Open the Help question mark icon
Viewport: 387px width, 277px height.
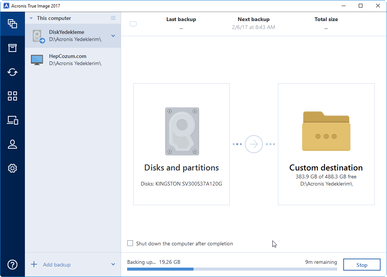[12, 265]
